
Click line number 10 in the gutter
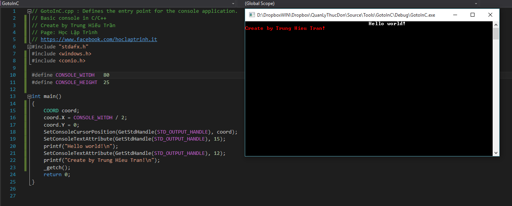13,75
